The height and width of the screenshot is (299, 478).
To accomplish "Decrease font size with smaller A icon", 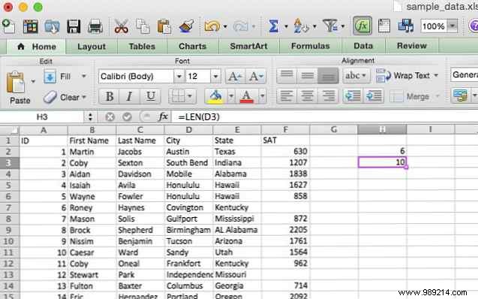I will (x=256, y=77).
